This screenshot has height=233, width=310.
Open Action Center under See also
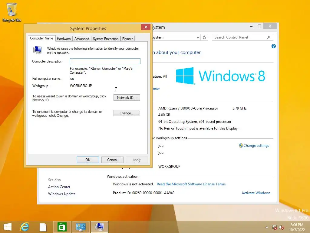coord(59,187)
